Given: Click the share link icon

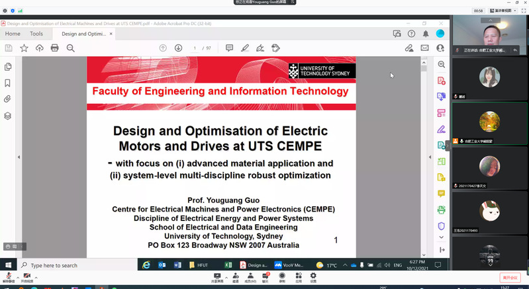Looking at the screenshot, I should (409, 48).
